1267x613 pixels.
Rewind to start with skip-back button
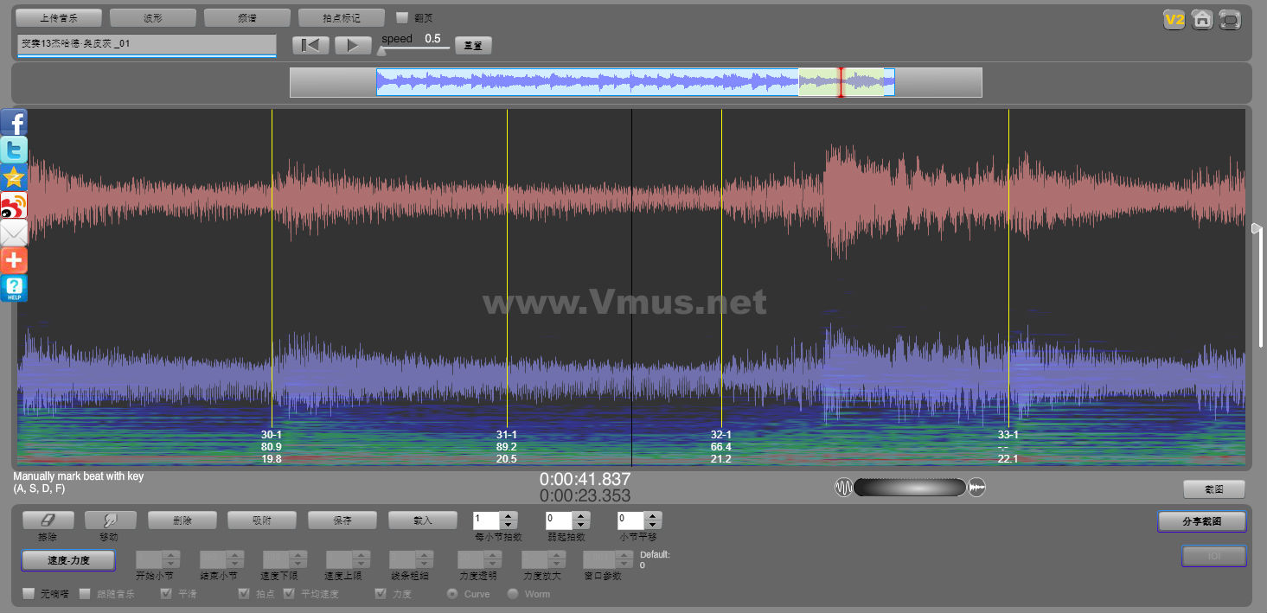(310, 45)
